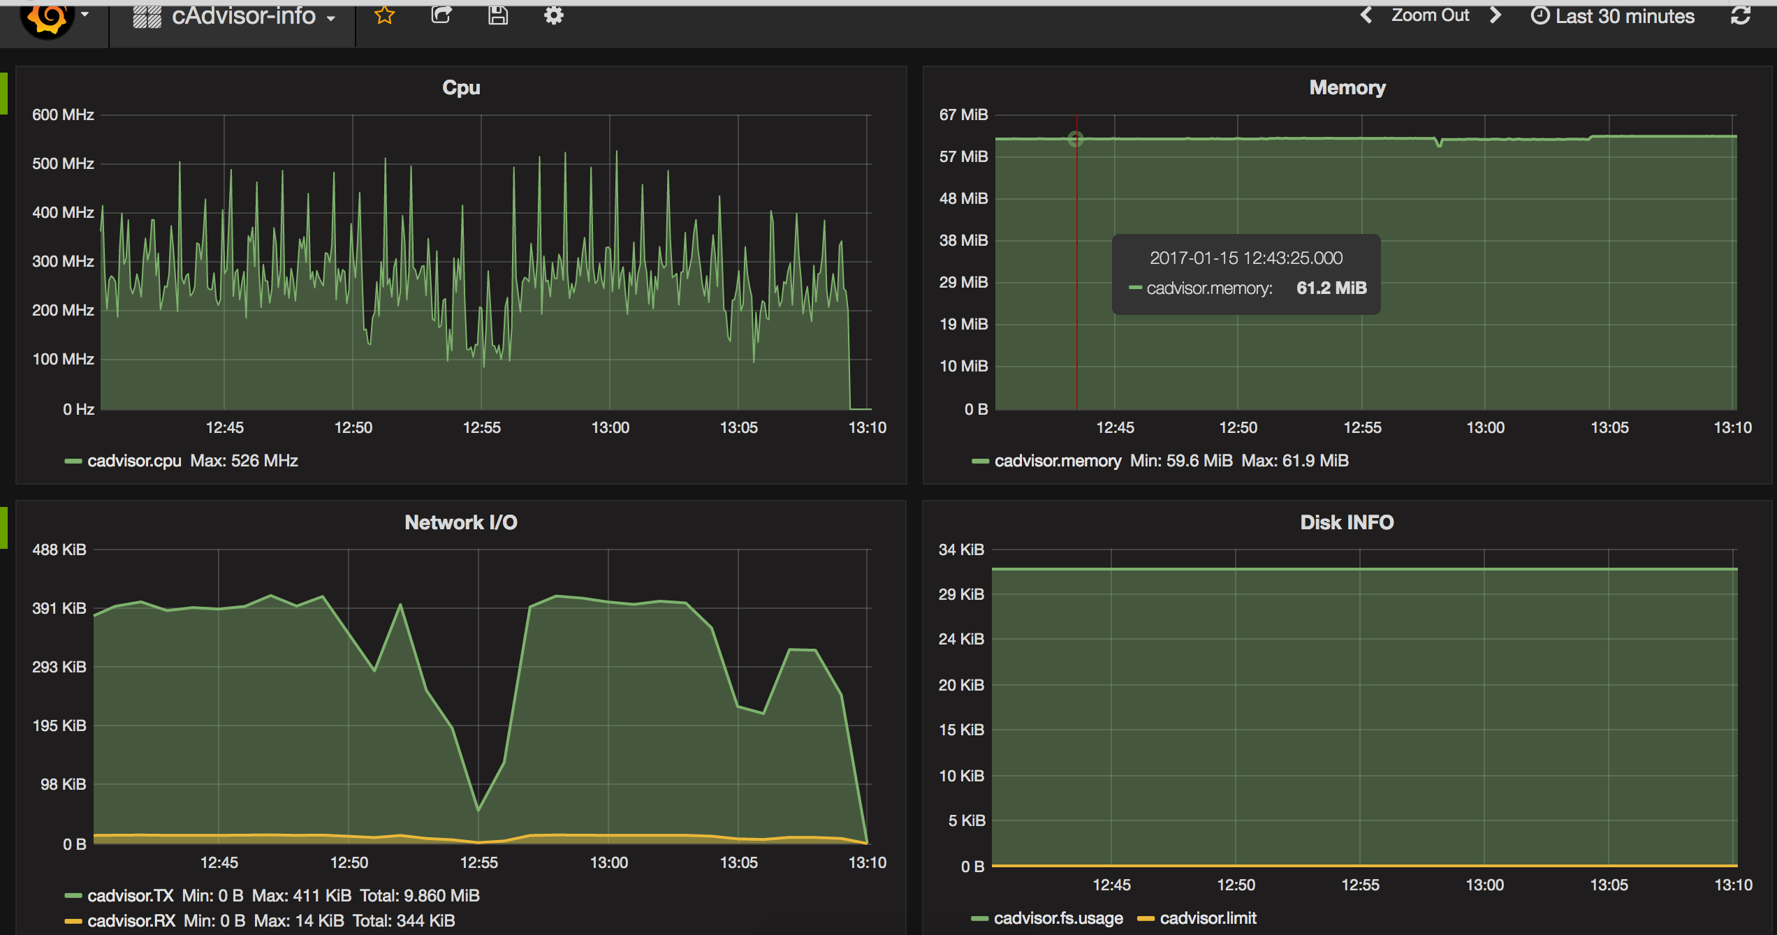Image resolution: width=1777 pixels, height=935 pixels.
Task: Click the Min: 59.6 MiB memory legend value
Action: [1181, 461]
